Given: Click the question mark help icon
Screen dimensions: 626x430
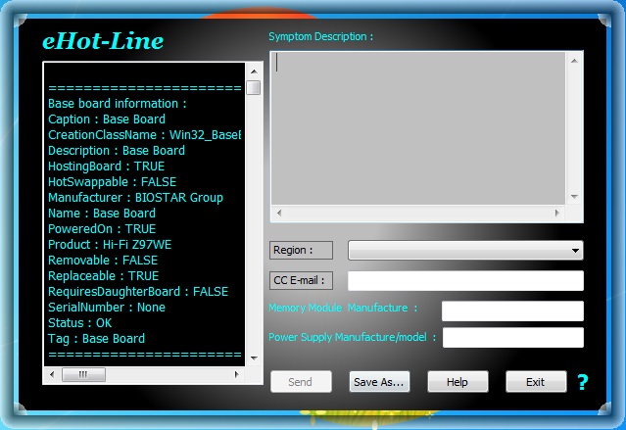Looking at the screenshot, I should click(x=583, y=382).
